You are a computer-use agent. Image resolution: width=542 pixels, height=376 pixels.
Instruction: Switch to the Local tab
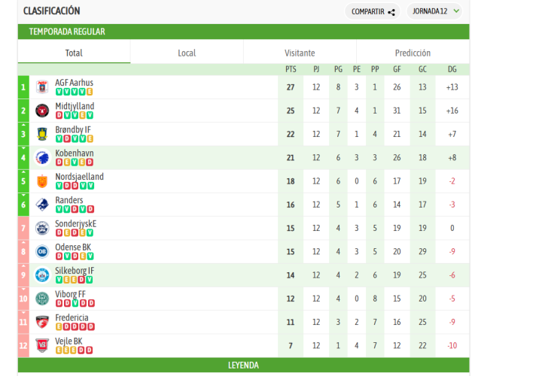(187, 53)
